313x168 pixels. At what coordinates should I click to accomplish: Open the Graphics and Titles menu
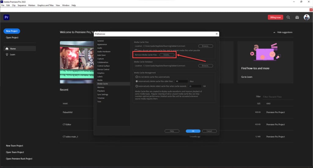click(x=45, y=5)
